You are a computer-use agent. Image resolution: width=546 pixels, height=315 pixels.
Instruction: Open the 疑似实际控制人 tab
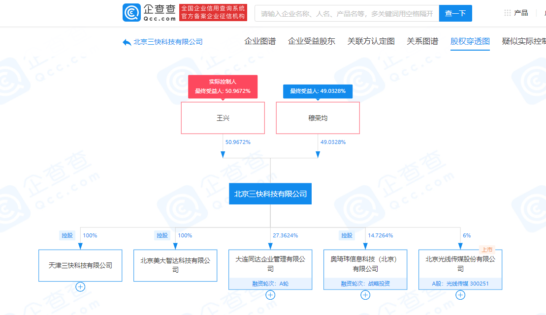pos(524,41)
